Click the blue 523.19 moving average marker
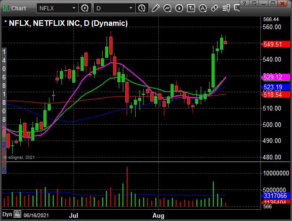292x221 pixels. [276, 87]
